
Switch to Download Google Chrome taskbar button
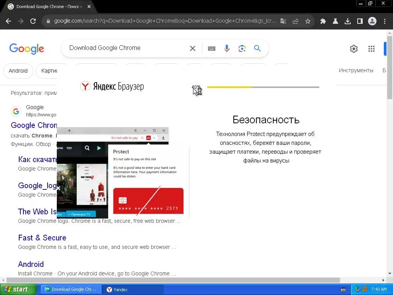pyautogui.click(x=71, y=290)
